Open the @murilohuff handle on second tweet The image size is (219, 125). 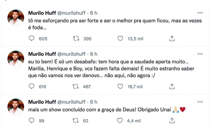[x=71, y=54]
